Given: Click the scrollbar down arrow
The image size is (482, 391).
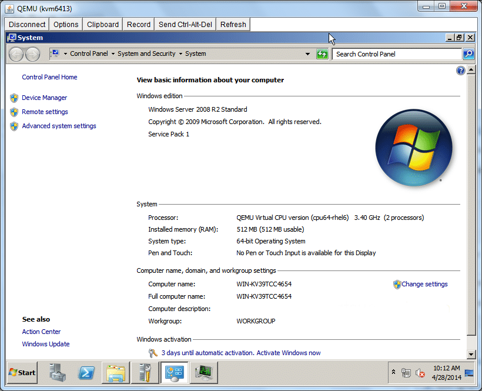Looking at the screenshot, I should tap(471, 355).
